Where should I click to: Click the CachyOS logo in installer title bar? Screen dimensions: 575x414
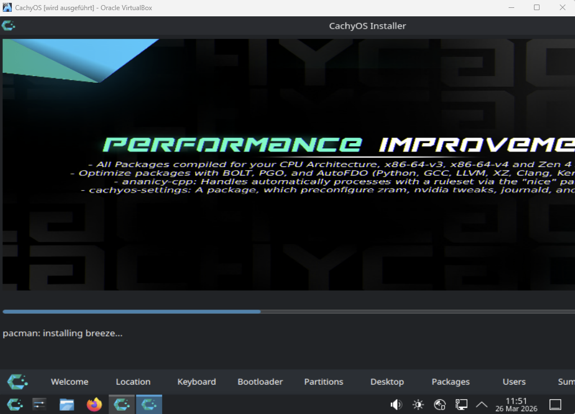[8, 26]
